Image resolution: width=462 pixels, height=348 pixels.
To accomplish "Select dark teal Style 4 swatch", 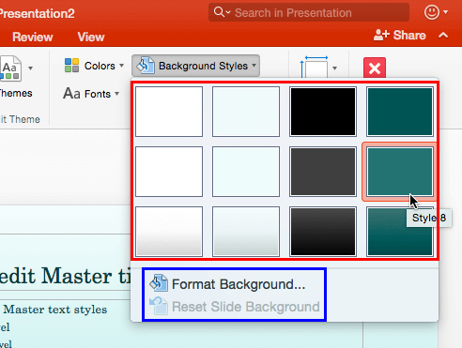I will [x=400, y=112].
